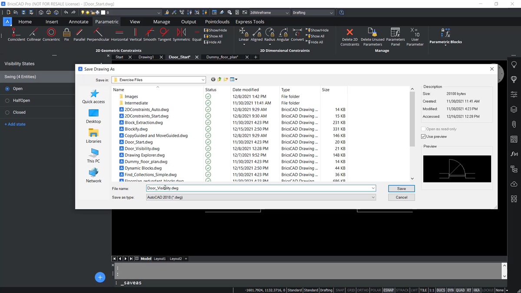The image size is (521, 293).
Task: Click Delete 2D Constraints
Action: [x=350, y=37]
